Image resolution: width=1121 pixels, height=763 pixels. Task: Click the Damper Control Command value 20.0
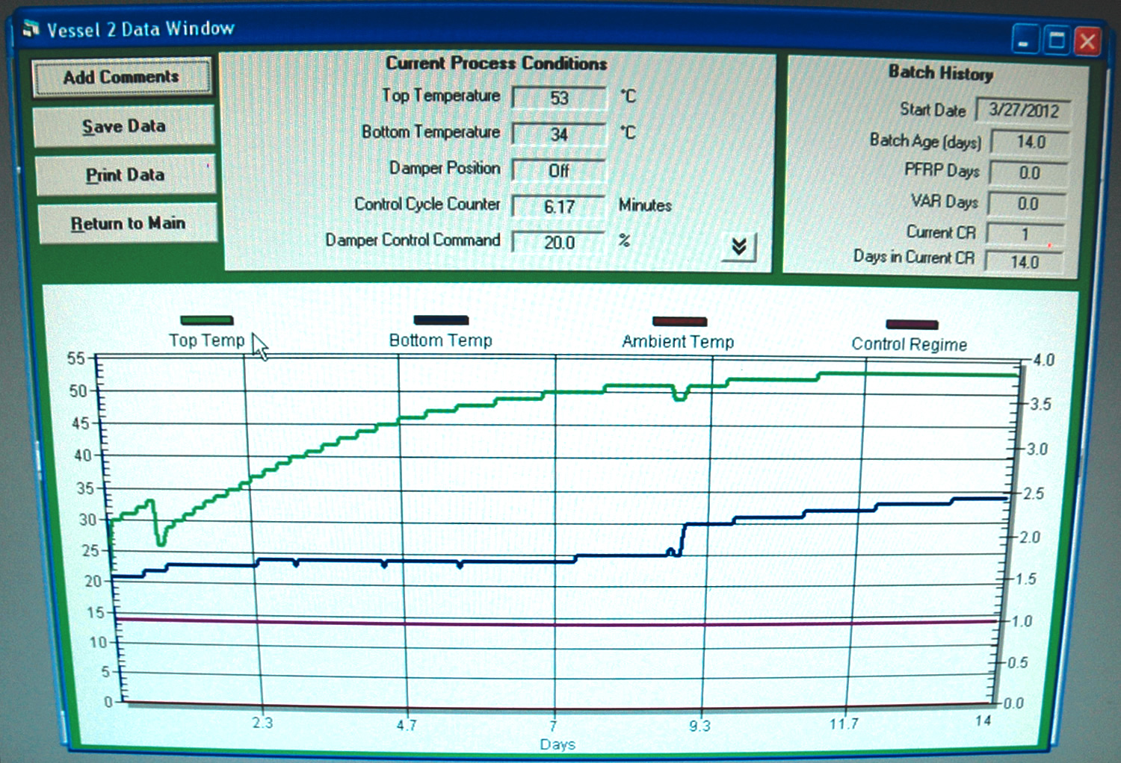tap(559, 242)
